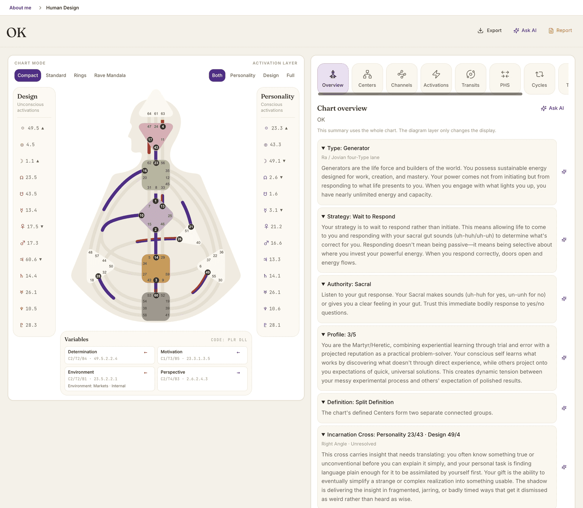583x508 pixels.
Task: Collapse the Authority: Sacral section
Action: click(323, 284)
